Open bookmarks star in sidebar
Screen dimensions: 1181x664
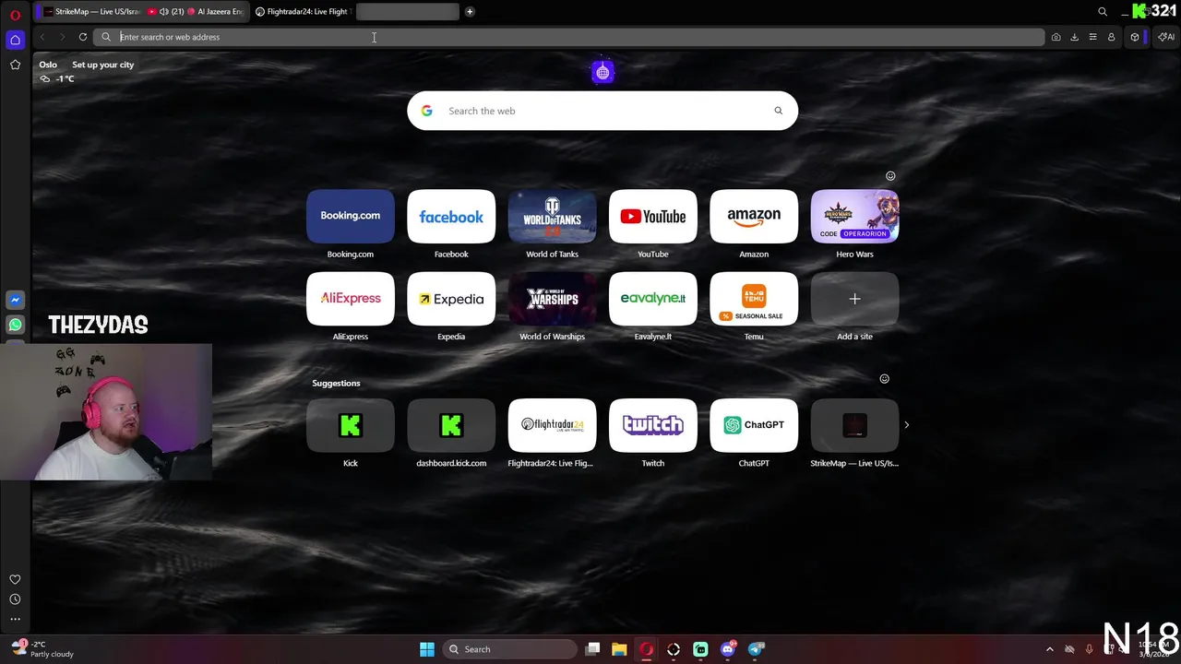(15, 65)
